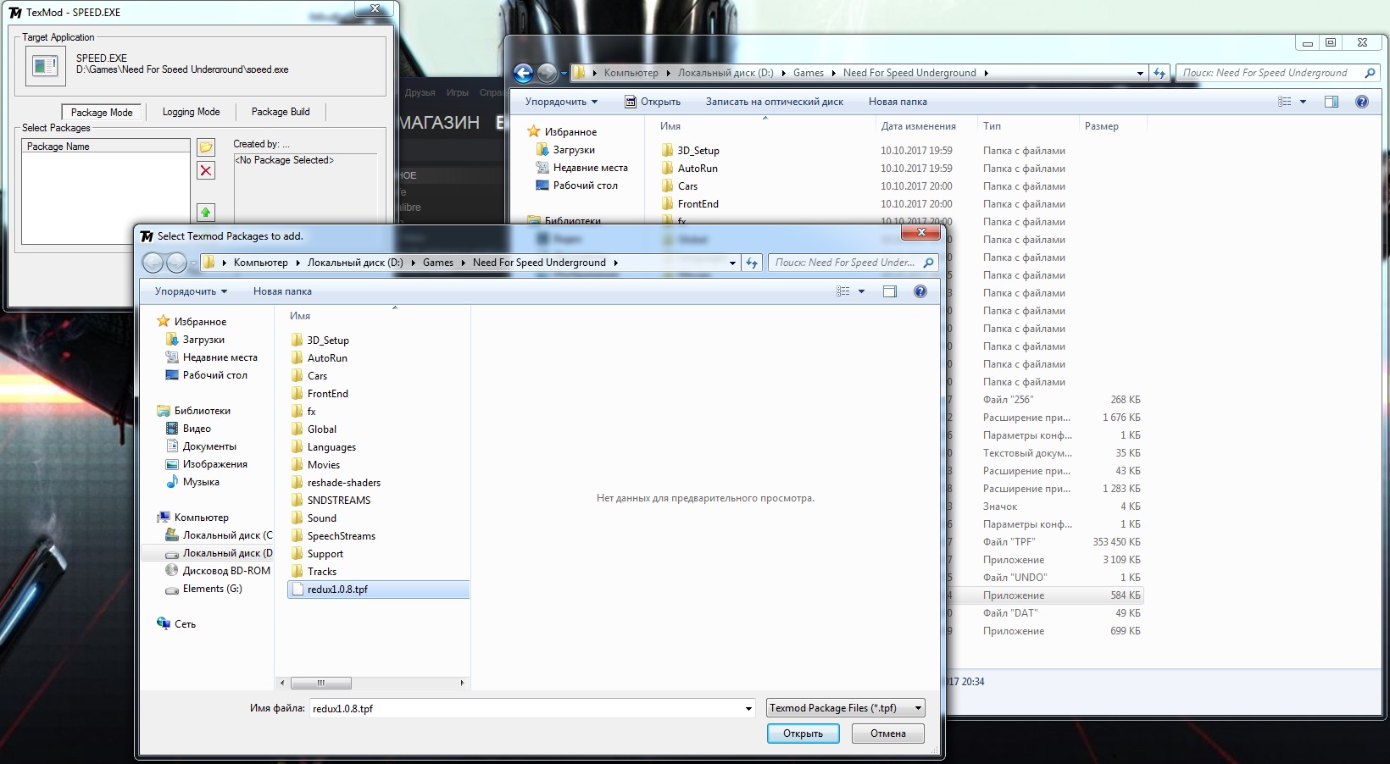Viewport: 1390px width, 764px height.
Task: Click the Explorer window search field
Action: point(1278,73)
